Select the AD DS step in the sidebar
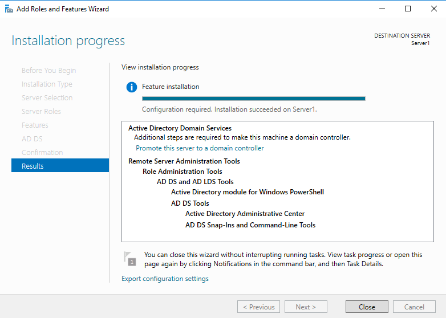Image resolution: width=446 pixels, height=318 pixels. [x=32, y=138]
